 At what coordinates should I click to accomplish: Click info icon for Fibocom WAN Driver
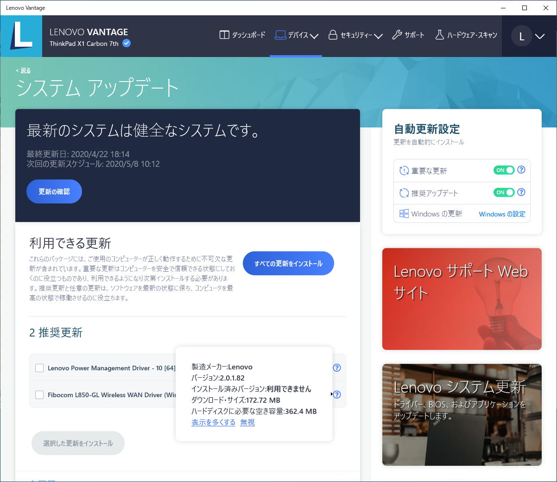[337, 394]
